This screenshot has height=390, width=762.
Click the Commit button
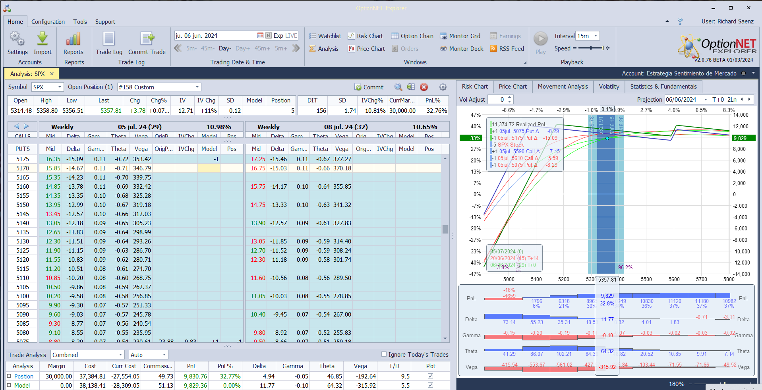pos(369,87)
